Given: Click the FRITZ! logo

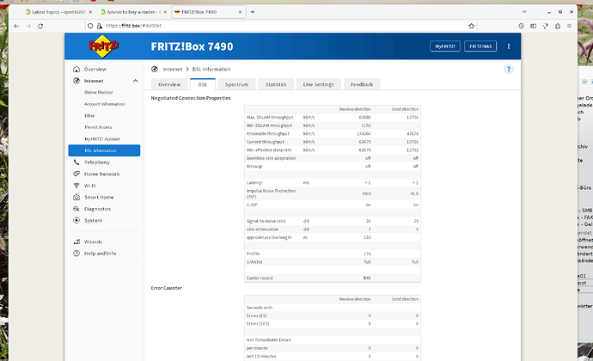Looking at the screenshot, I should [x=104, y=46].
